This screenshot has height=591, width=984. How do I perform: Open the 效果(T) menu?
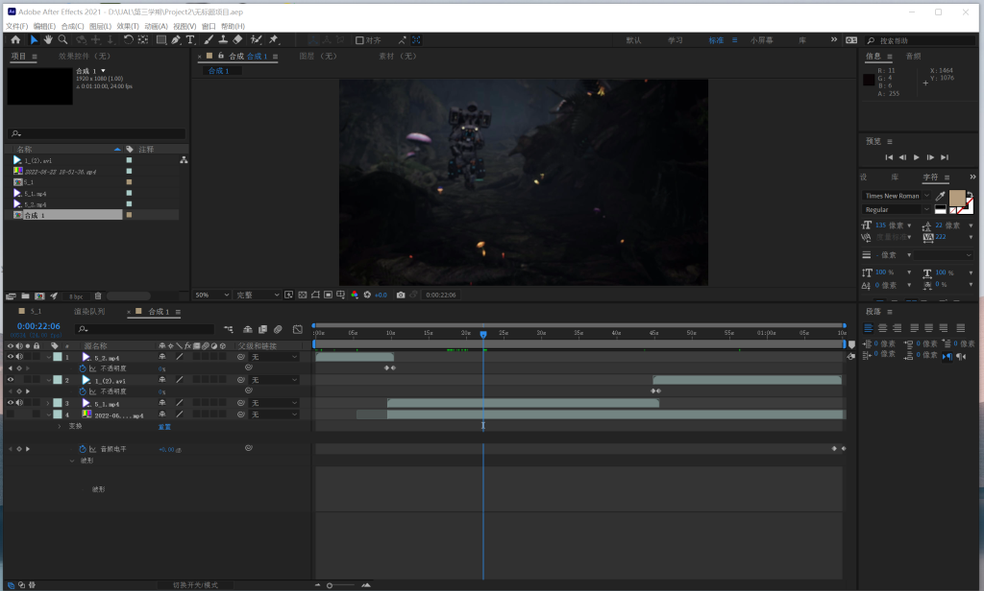pyautogui.click(x=128, y=26)
